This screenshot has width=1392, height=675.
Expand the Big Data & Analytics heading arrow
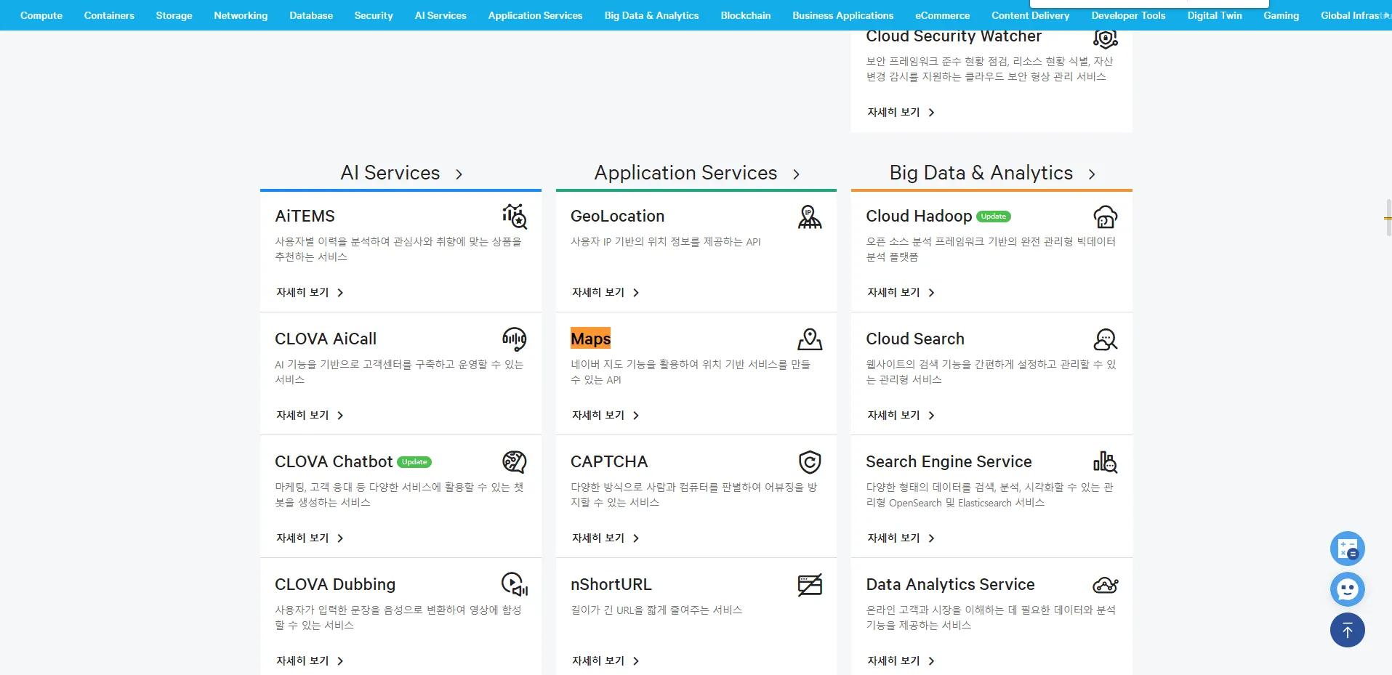(1092, 174)
